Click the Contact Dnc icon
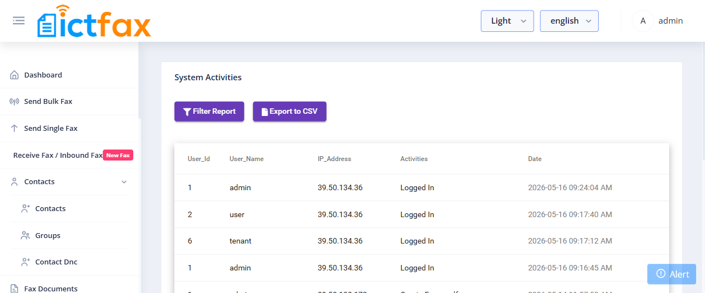 (x=25, y=262)
